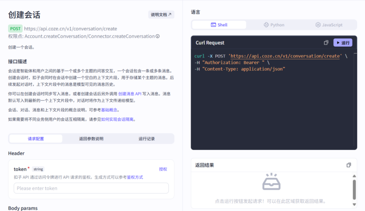
Task: Click the token input field
Action: [x=91, y=188]
